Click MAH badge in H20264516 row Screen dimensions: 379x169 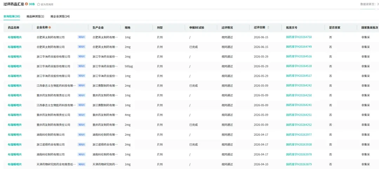click(81, 56)
